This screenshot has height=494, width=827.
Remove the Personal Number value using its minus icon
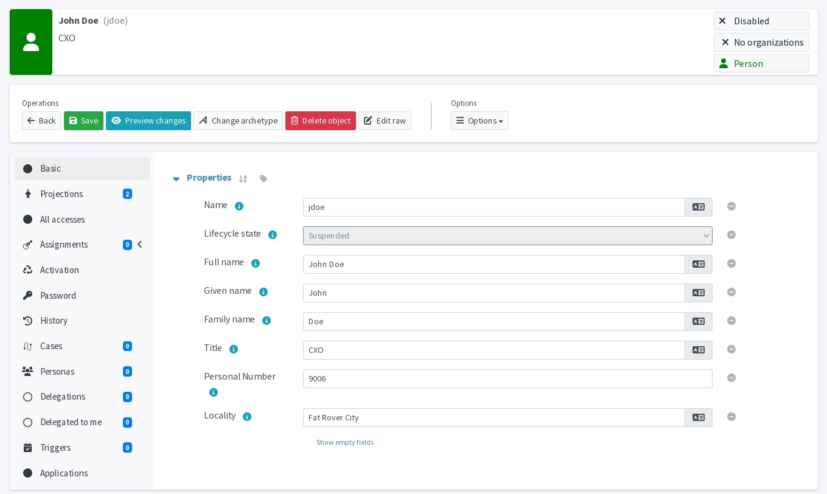pyautogui.click(x=731, y=378)
